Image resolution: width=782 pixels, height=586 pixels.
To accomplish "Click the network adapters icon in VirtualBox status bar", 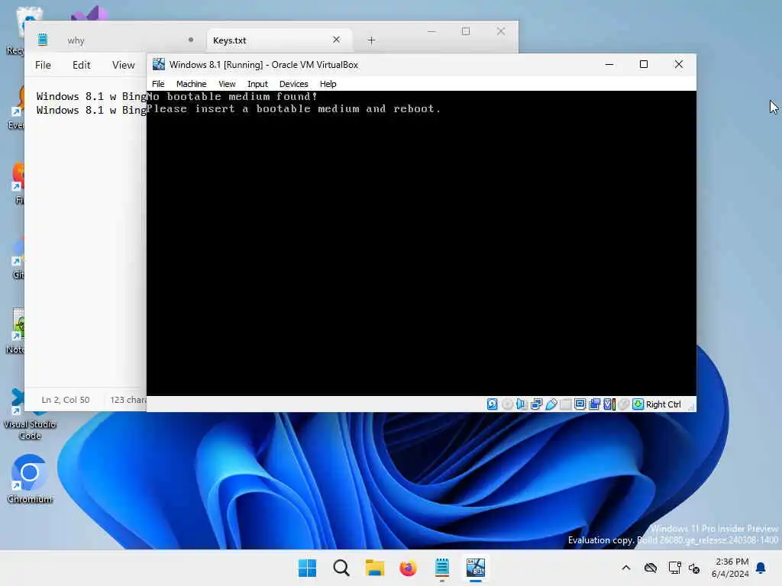I will coord(537,404).
